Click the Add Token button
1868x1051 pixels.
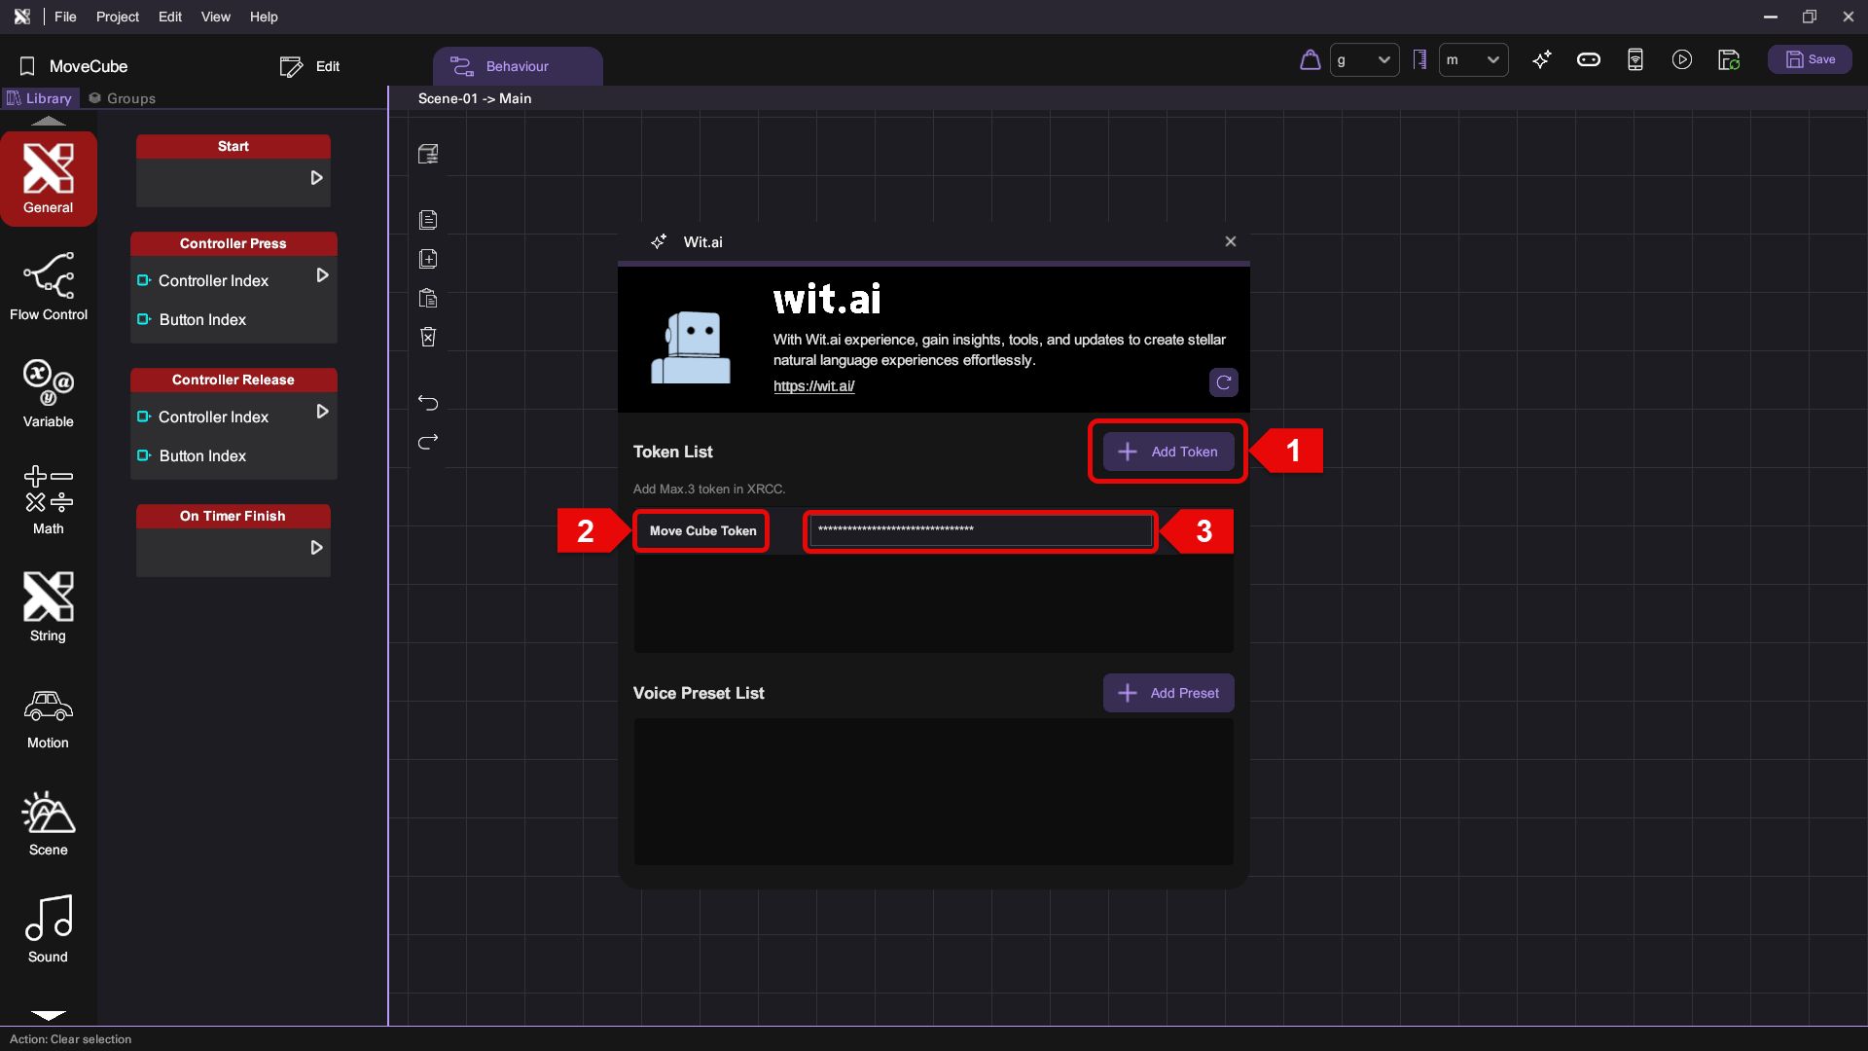coord(1167,452)
